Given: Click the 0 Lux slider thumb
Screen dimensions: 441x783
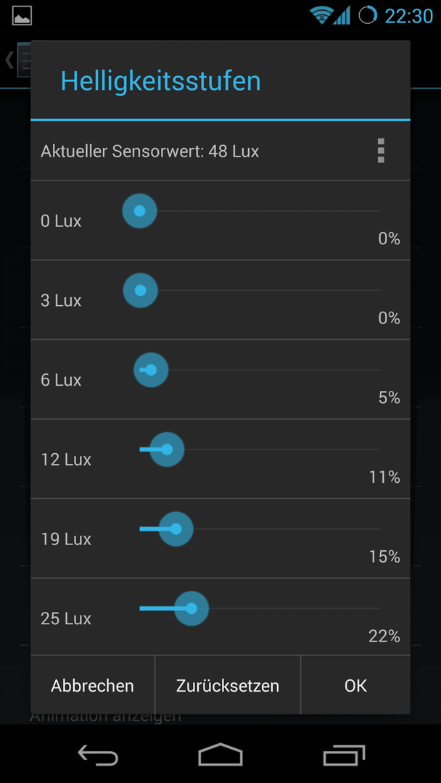Looking at the screenshot, I should [140, 211].
